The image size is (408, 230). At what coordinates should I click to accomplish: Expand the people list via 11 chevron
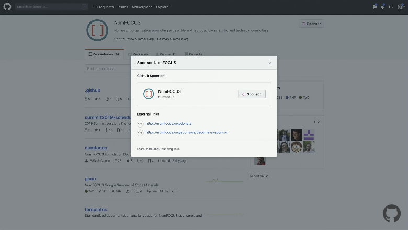(316, 122)
